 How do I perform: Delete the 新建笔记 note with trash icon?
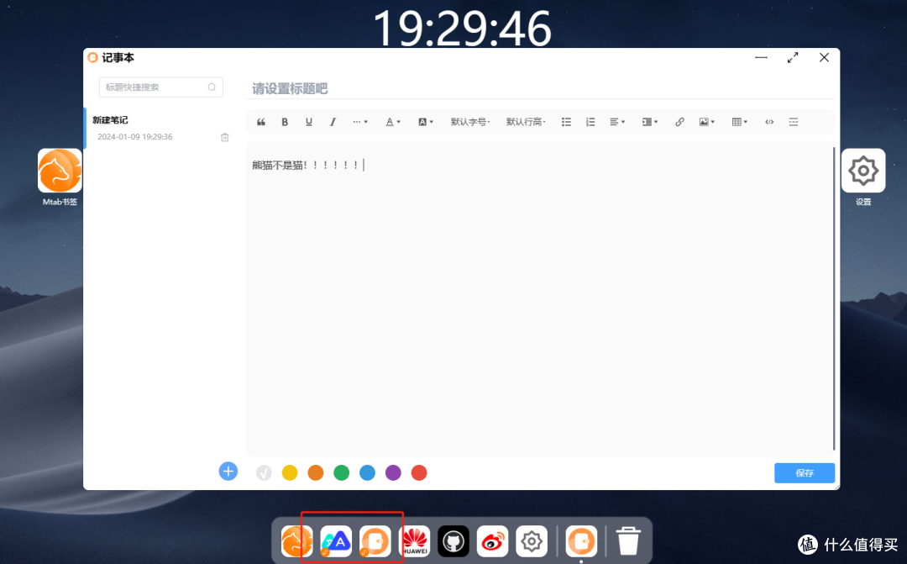click(224, 137)
